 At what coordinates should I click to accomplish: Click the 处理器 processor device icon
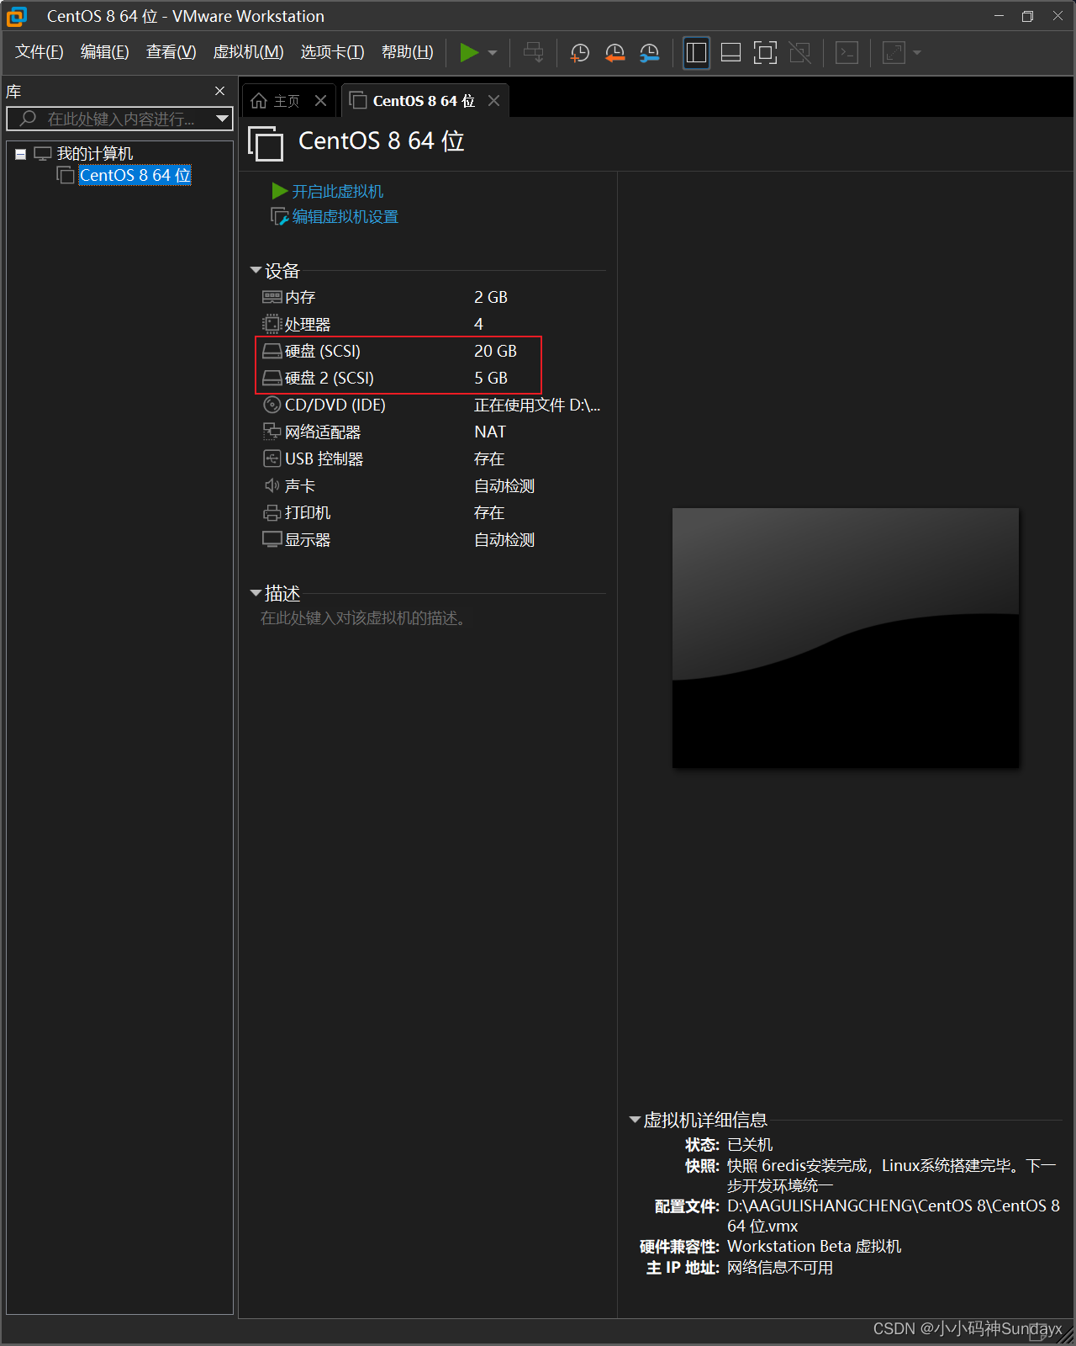click(x=272, y=324)
